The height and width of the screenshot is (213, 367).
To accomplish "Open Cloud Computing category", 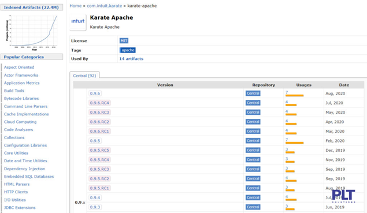I will click(20, 122).
